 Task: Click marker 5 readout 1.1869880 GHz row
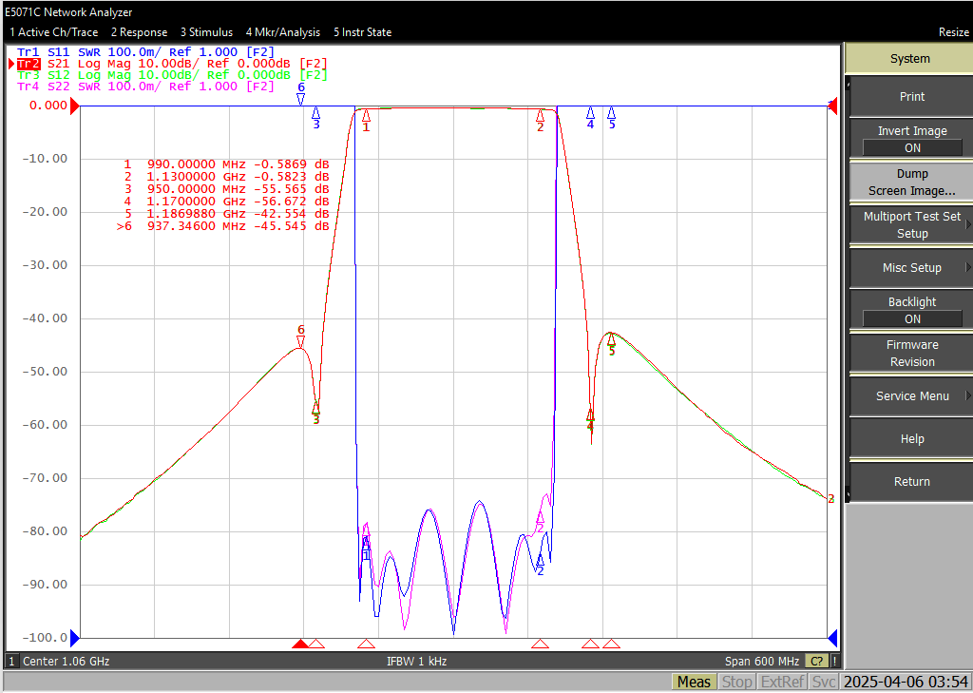pyautogui.click(x=226, y=214)
